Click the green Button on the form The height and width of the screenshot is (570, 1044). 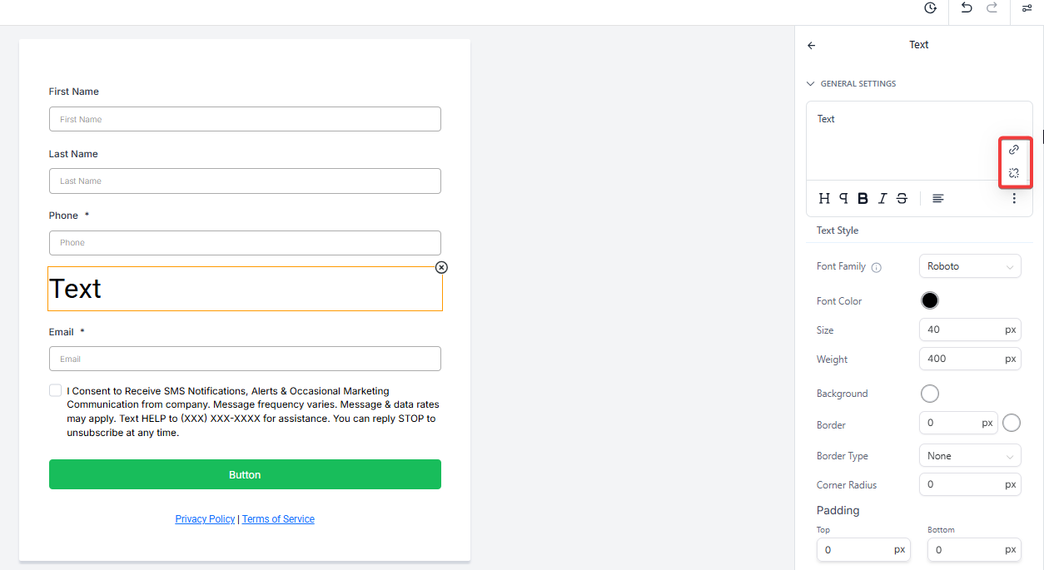point(245,474)
